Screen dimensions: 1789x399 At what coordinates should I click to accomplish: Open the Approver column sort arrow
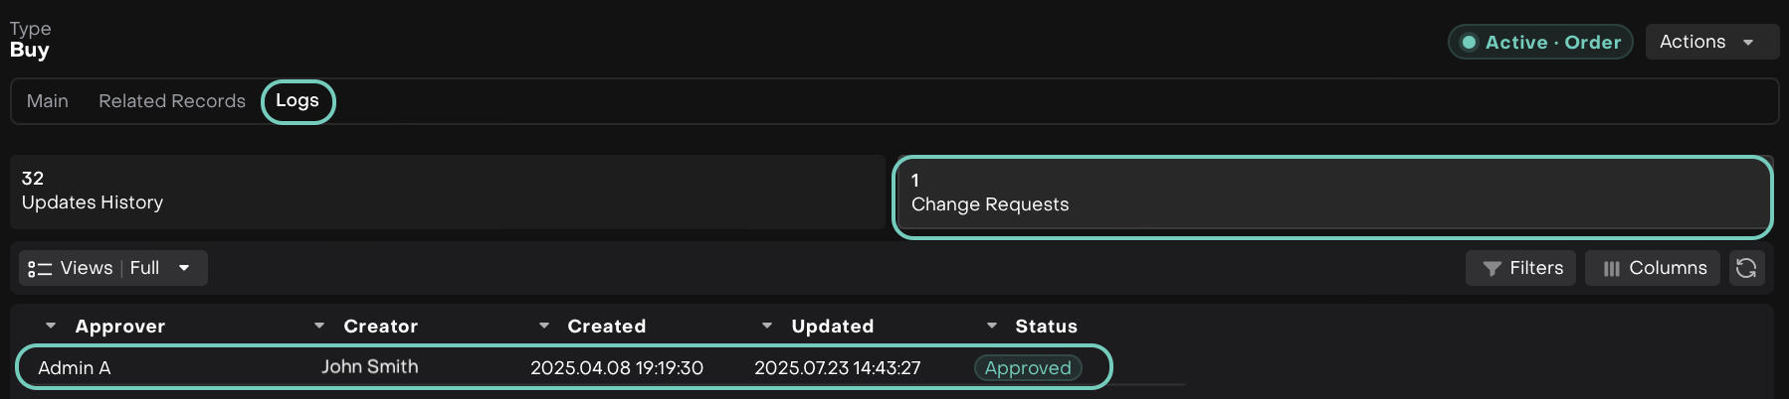coord(51,326)
